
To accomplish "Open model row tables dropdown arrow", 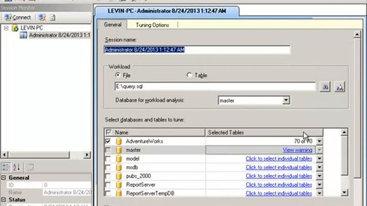I will point(319,159).
